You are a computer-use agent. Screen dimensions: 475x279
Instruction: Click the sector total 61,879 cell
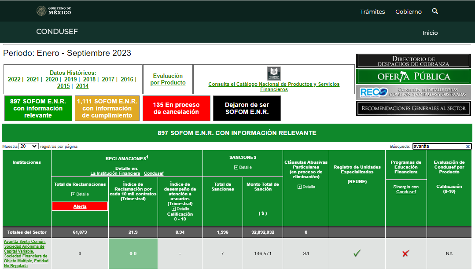80,232
